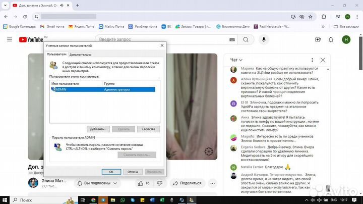Close the chat panel with X
The height and width of the screenshot is (204, 363).
pyautogui.click(x=323, y=60)
